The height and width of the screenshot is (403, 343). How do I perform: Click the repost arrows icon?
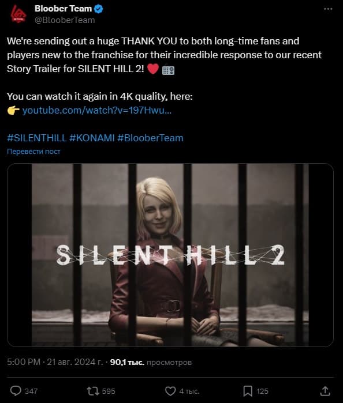click(x=93, y=391)
